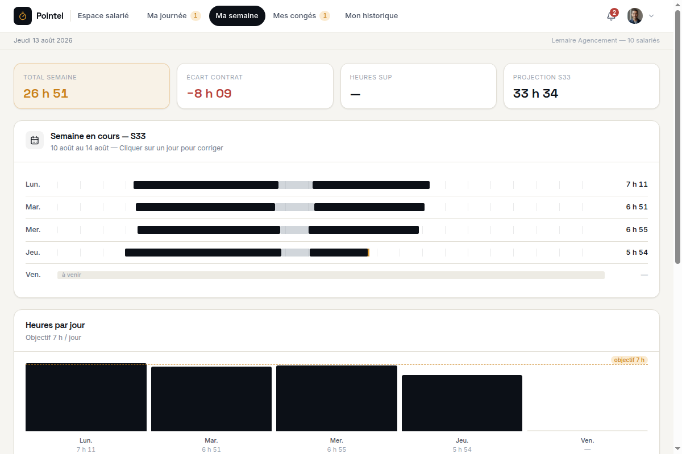Click Wednesday's afternoon work segment in timeline
This screenshot has height=454, width=682.
(x=364, y=230)
